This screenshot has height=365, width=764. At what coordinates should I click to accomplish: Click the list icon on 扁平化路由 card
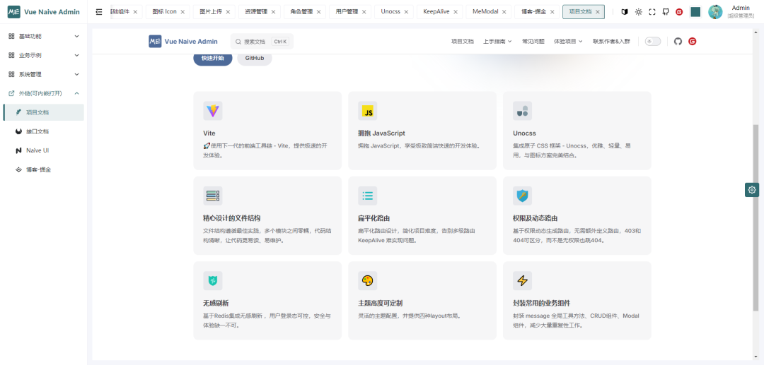[x=367, y=196]
